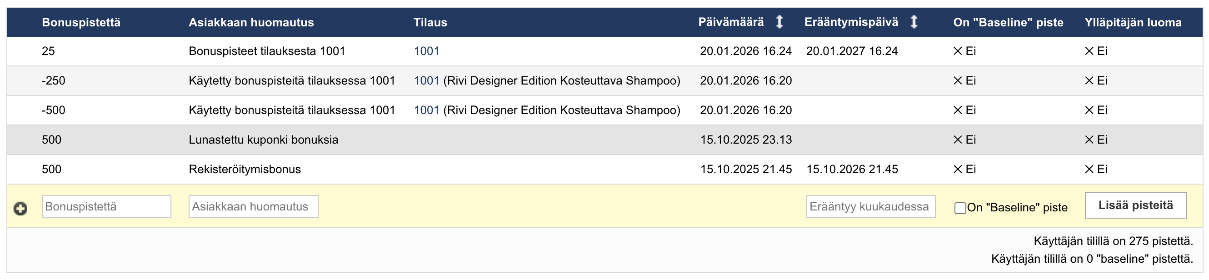Click the X icon in the -500 row's Ylläpitäjän luoma column
Viewport: 1209px width, 280px height.
point(1089,110)
